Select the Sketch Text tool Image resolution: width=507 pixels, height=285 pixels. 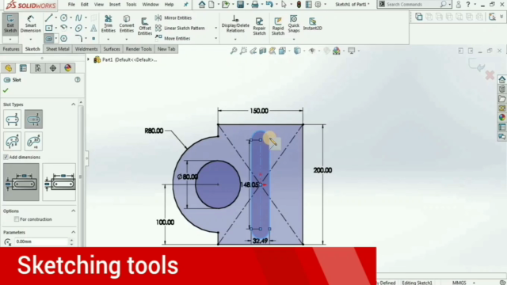[93, 28]
